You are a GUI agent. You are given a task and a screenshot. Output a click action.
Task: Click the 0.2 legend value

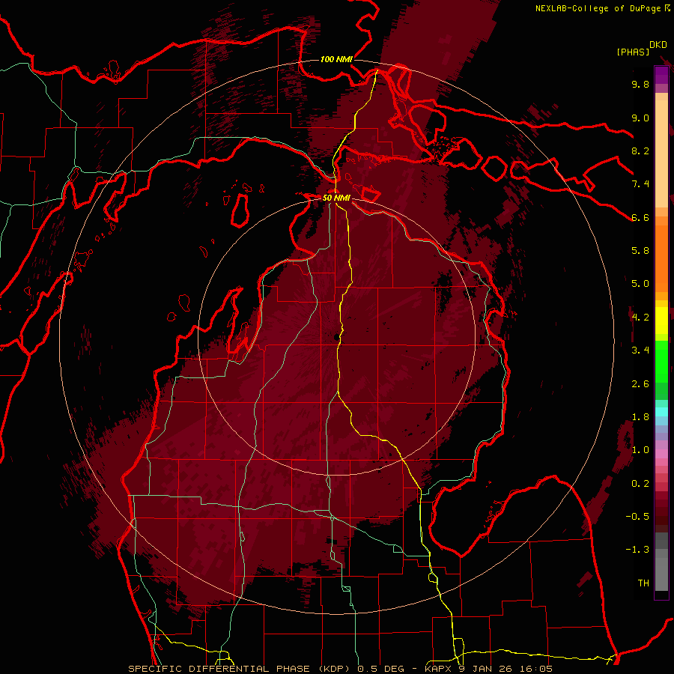pos(640,484)
